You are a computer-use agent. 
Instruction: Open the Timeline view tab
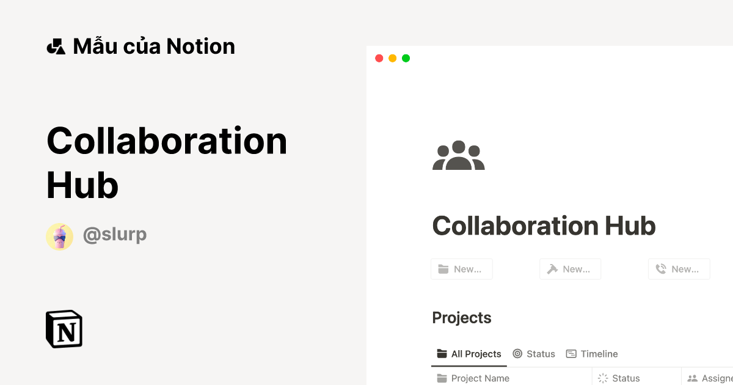click(591, 353)
